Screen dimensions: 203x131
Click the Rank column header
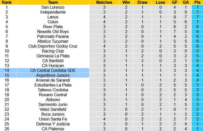click(x=6, y=2)
